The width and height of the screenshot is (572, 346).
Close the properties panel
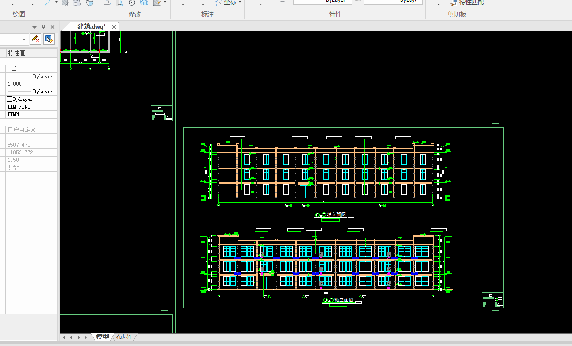[52, 27]
